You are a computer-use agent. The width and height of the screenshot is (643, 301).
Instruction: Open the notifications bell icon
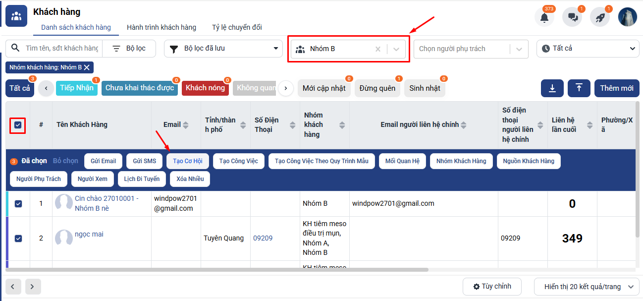[544, 17]
